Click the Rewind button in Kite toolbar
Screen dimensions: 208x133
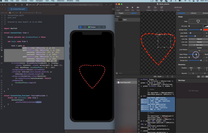pos(127,8)
